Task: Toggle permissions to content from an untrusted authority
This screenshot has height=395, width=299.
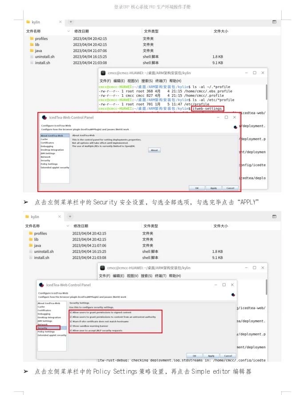Action: point(71,317)
